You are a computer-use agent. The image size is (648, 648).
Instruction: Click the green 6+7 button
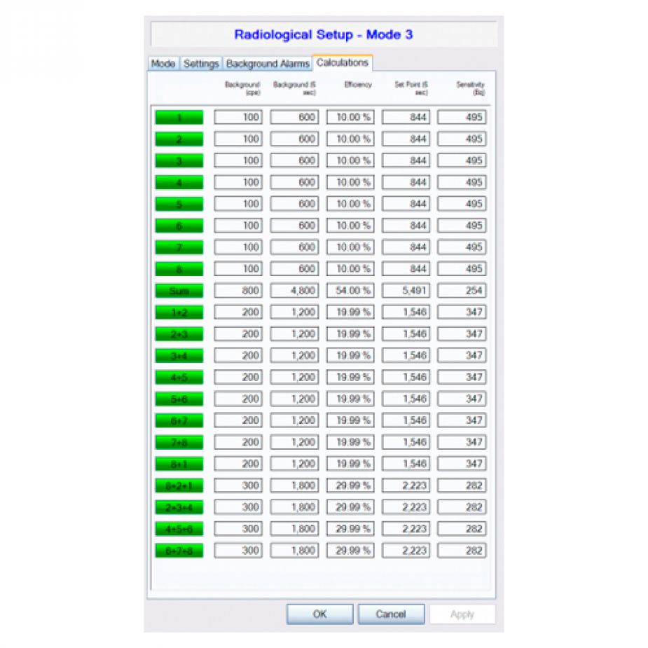pyautogui.click(x=179, y=420)
